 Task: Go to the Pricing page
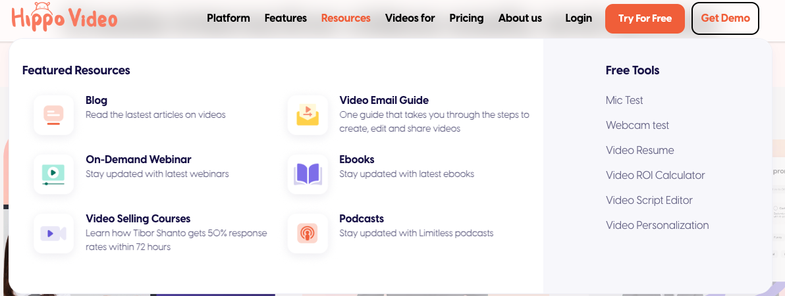coord(466,18)
